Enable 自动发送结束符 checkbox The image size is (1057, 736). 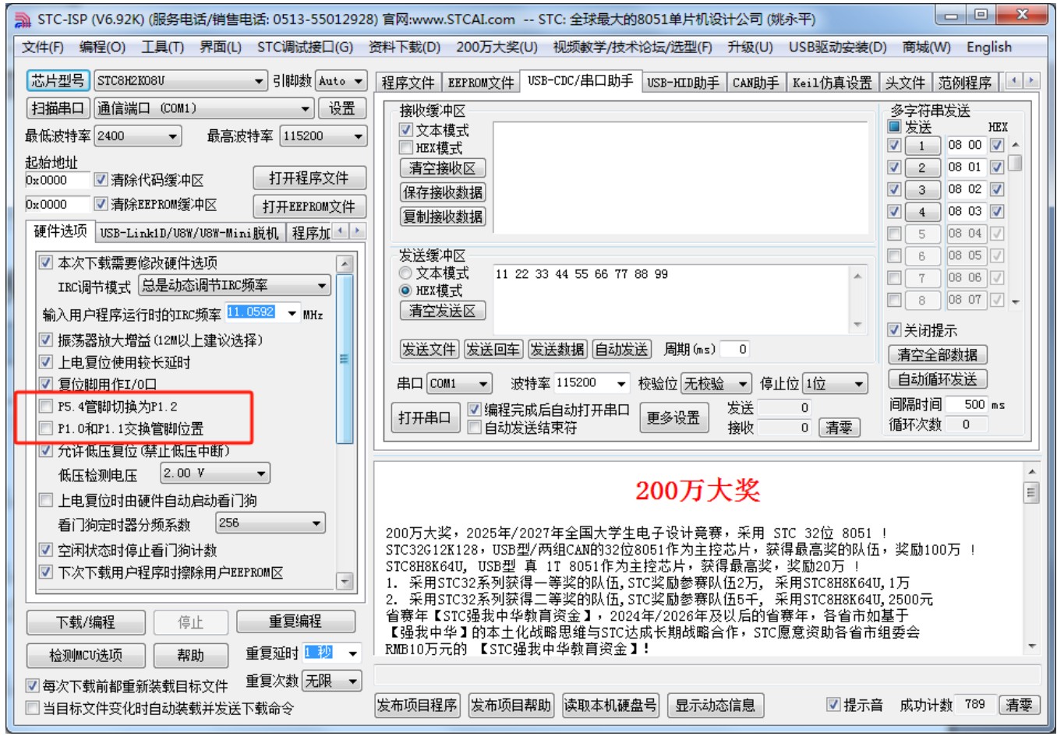pyautogui.click(x=474, y=427)
